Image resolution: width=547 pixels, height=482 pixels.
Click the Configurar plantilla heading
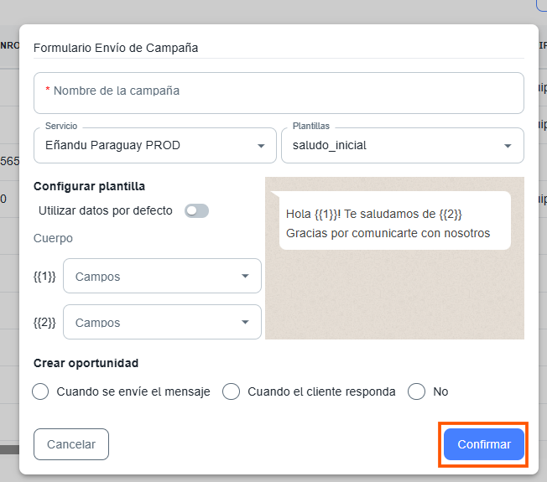point(89,186)
